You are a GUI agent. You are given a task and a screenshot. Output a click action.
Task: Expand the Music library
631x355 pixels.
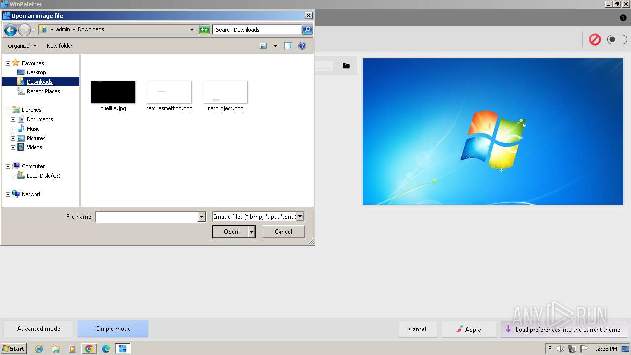[13, 129]
